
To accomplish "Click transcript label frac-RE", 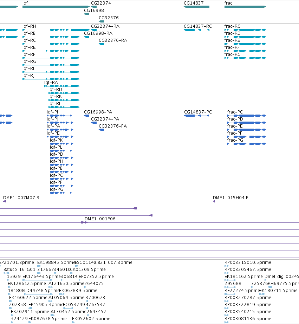I will pos(232,40).
